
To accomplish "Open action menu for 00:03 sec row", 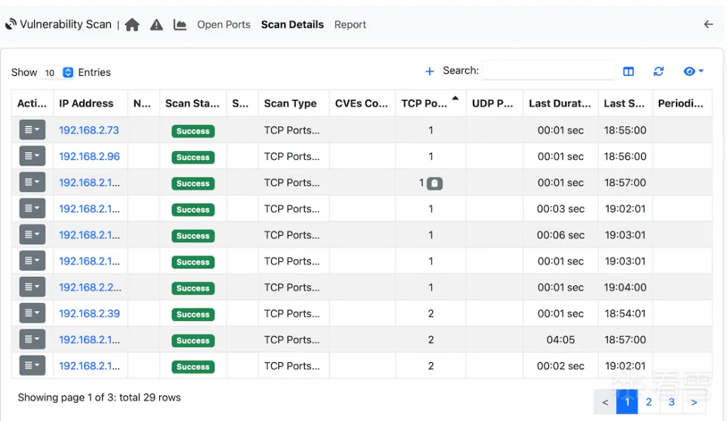I will 32,208.
